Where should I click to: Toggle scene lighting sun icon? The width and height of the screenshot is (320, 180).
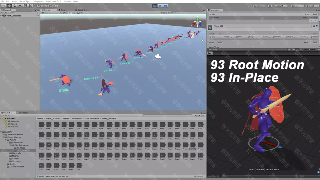pyautogui.click(x=70, y=13)
